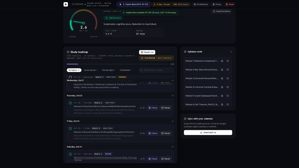Screen dimensions: 299x168
Task: Click the Module 2 tag on Oct 22
Action: tap(98, 103)
